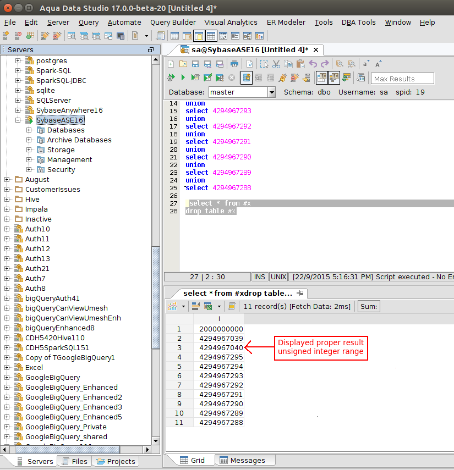Click the result cell 4294967288
Viewport: 454px width, 470px height.
219,422
